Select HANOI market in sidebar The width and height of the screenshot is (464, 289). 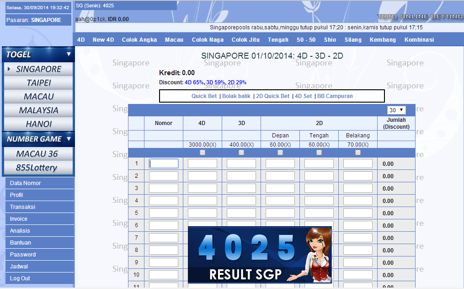[38, 124]
